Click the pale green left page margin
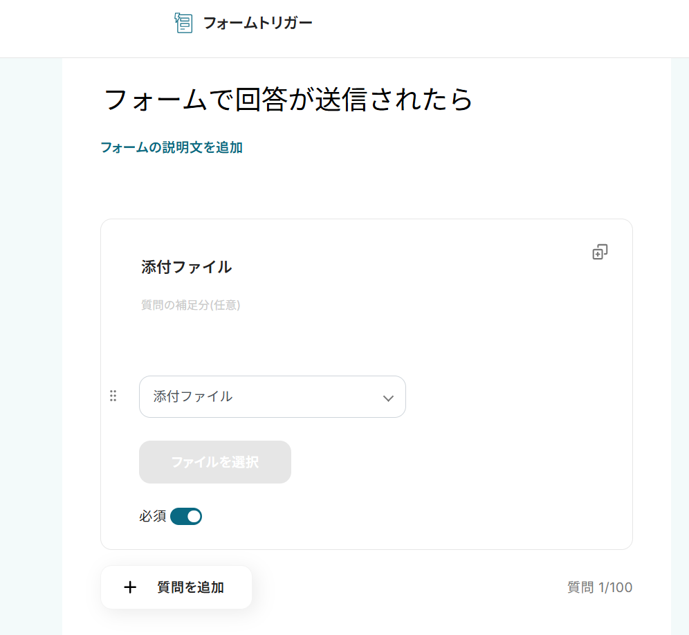The image size is (689, 635). pyautogui.click(x=30, y=346)
